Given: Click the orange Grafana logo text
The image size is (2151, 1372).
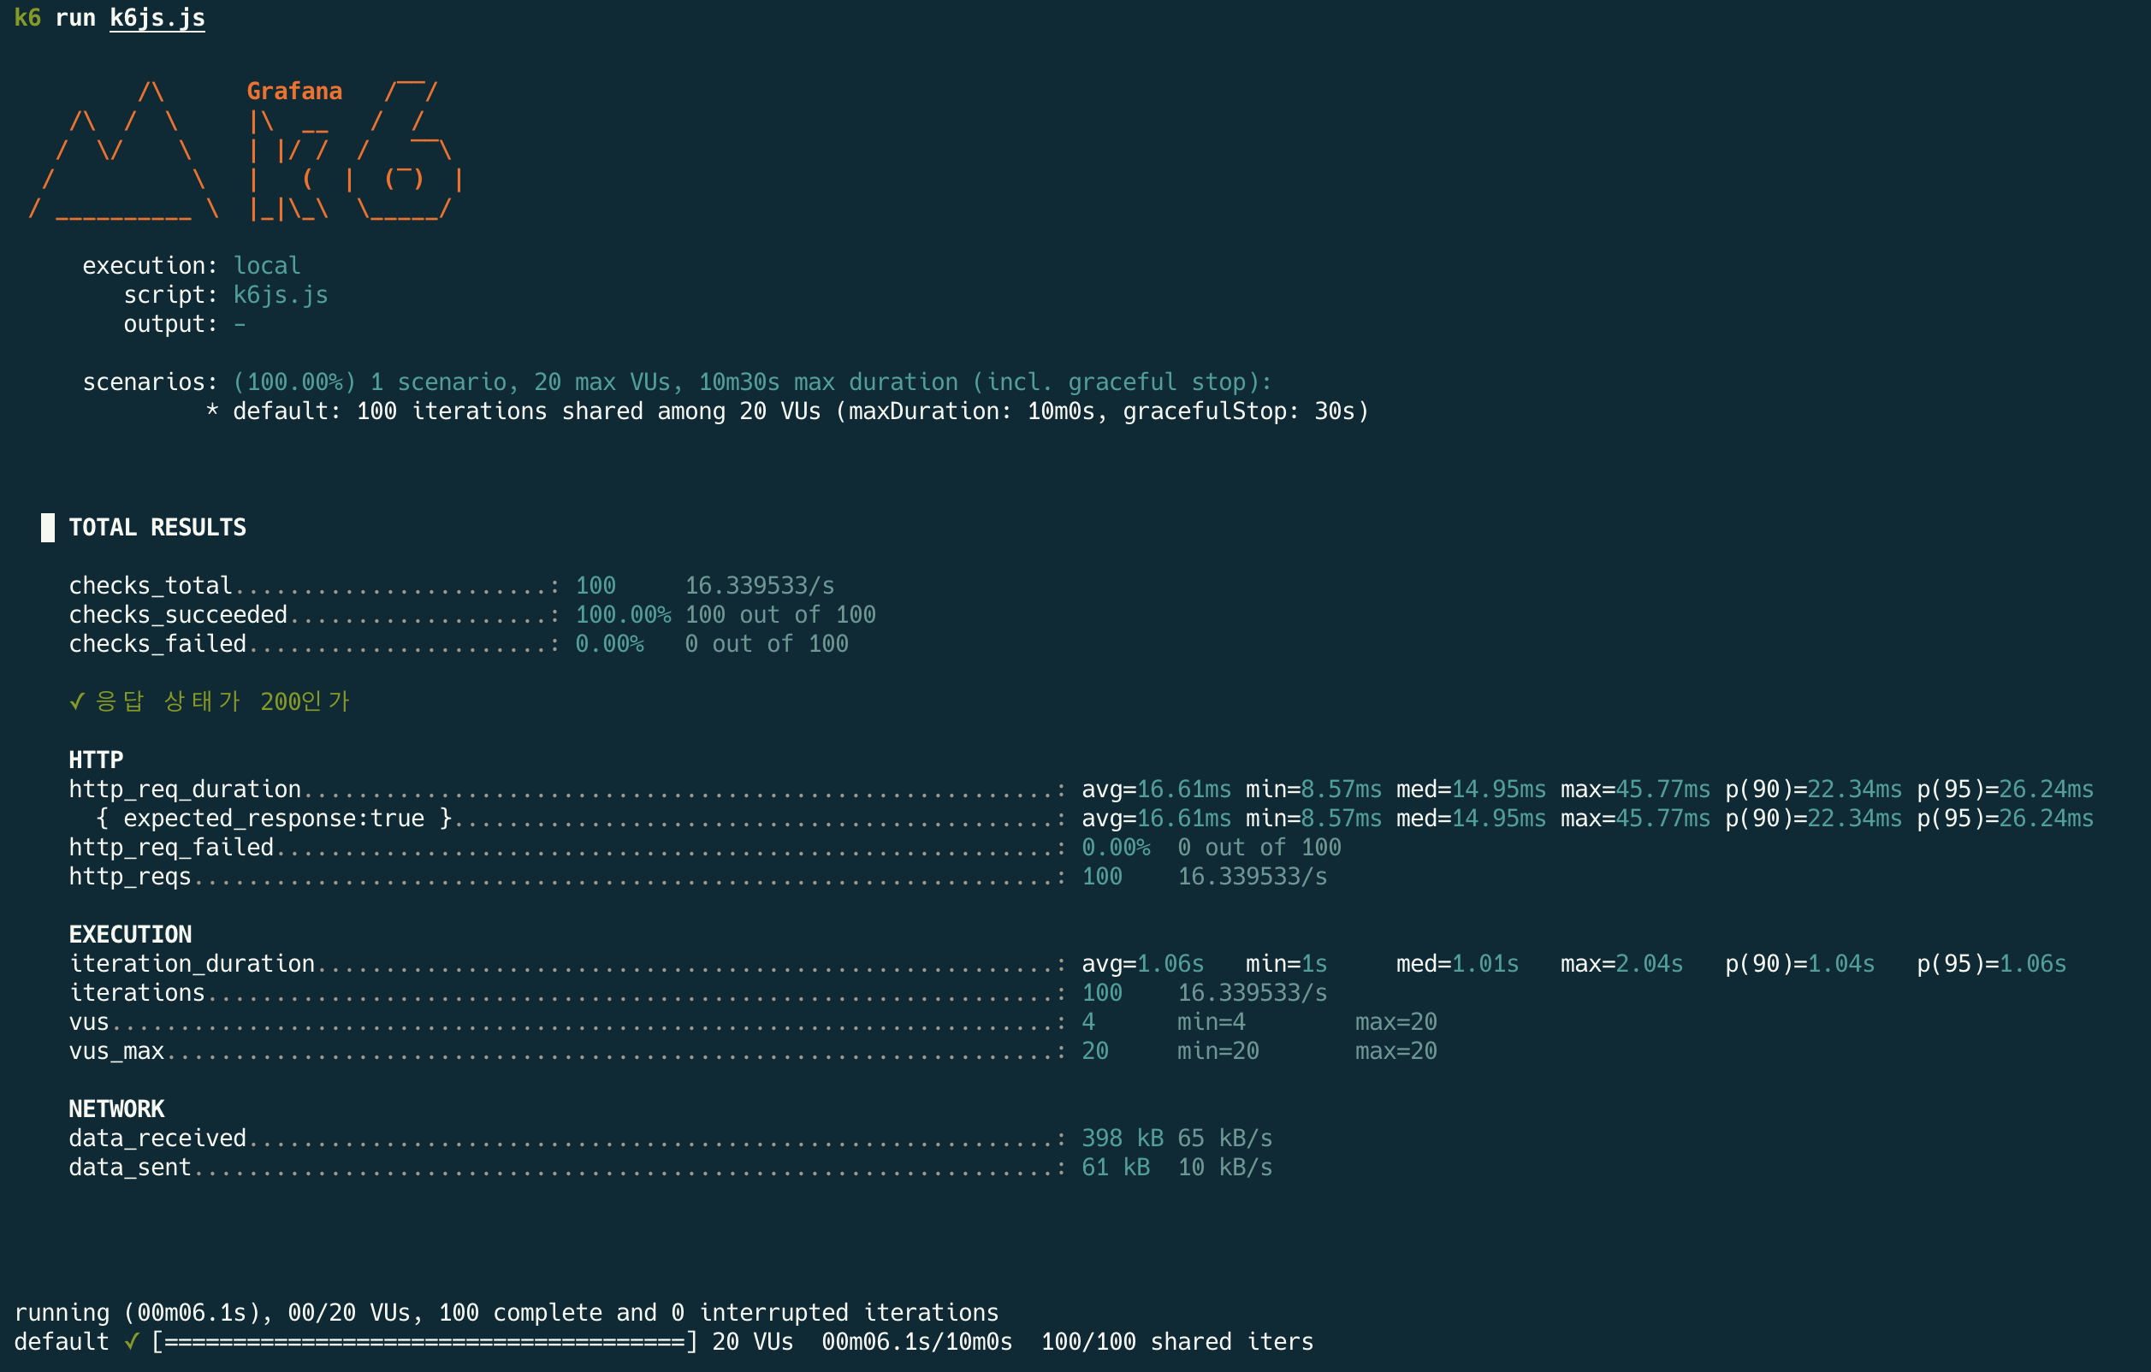Looking at the screenshot, I should click(293, 92).
